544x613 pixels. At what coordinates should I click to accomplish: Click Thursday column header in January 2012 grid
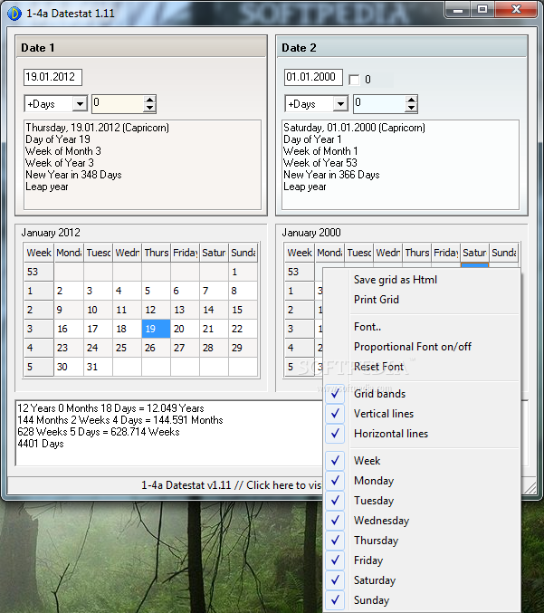pyautogui.click(x=156, y=253)
